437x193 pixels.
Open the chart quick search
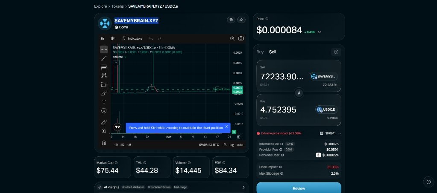point(232,38)
